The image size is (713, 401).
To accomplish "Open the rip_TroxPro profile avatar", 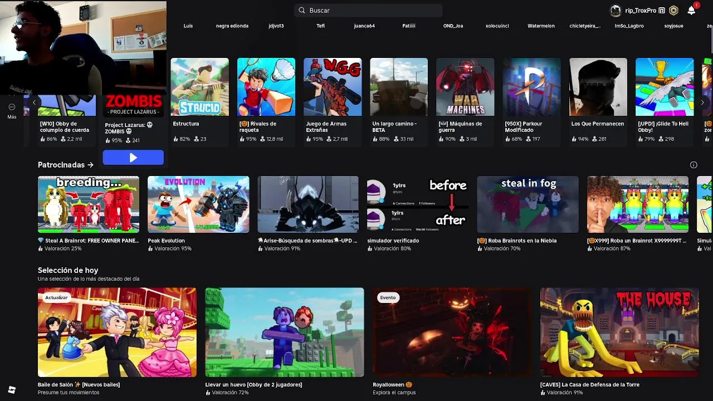I will (616, 11).
